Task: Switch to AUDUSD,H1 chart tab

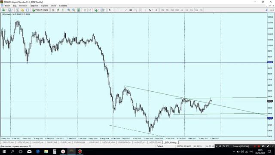Action: 140,143
